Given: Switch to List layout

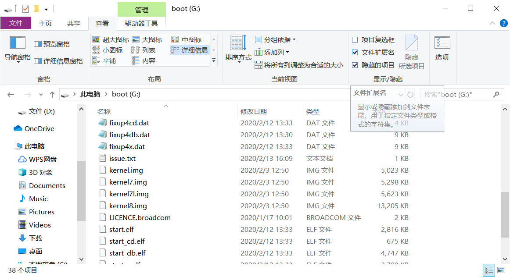Looking at the screenshot, I should coord(144,50).
